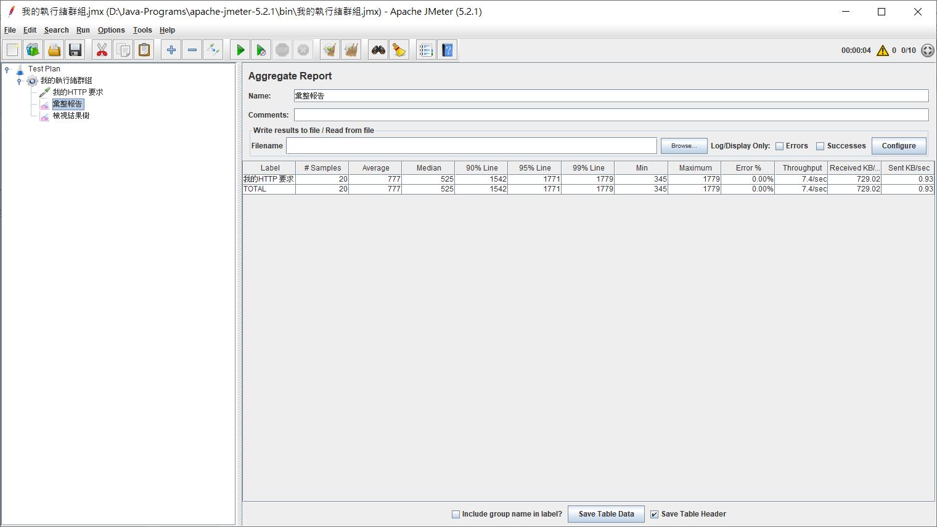The height and width of the screenshot is (527, 937).
Task: Click the Help question mark icon
Action: (448, 50)
